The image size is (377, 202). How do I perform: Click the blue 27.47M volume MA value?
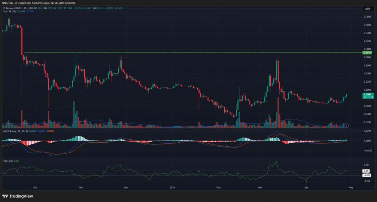pos(31,11)
